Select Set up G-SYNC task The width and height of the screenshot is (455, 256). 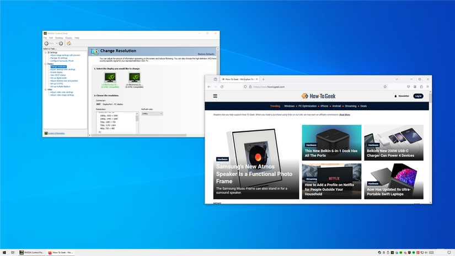click(57, 84)
